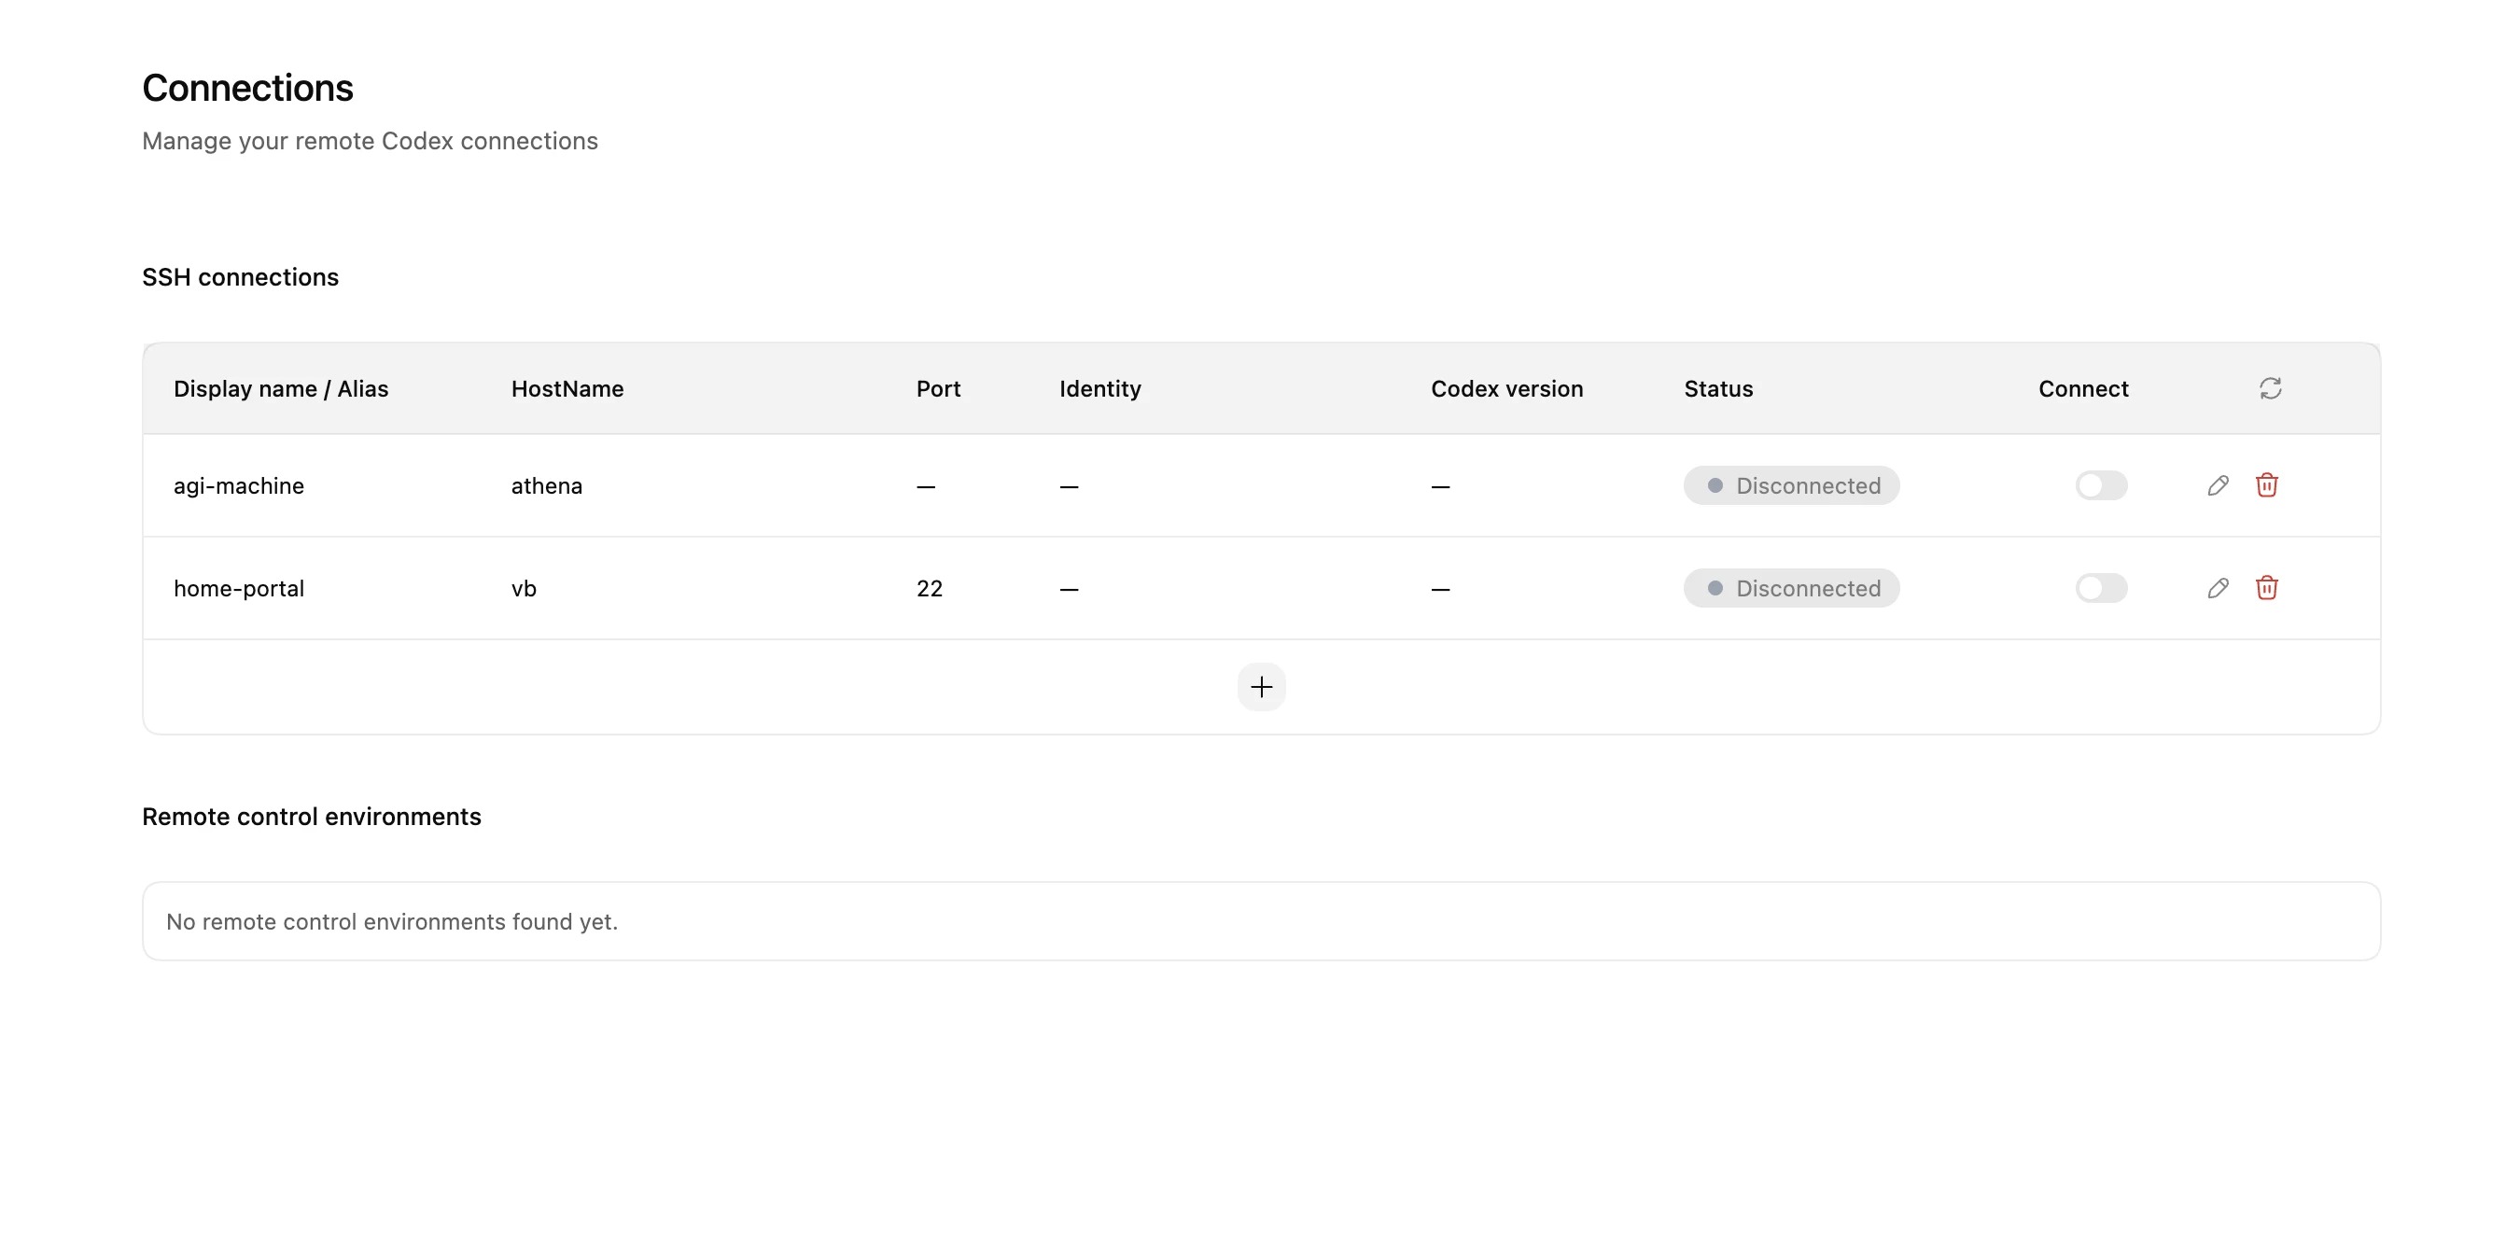Toggle connect switch for agi-machine
This screenshot has width=2520, height=1260.
(2101, 485)
